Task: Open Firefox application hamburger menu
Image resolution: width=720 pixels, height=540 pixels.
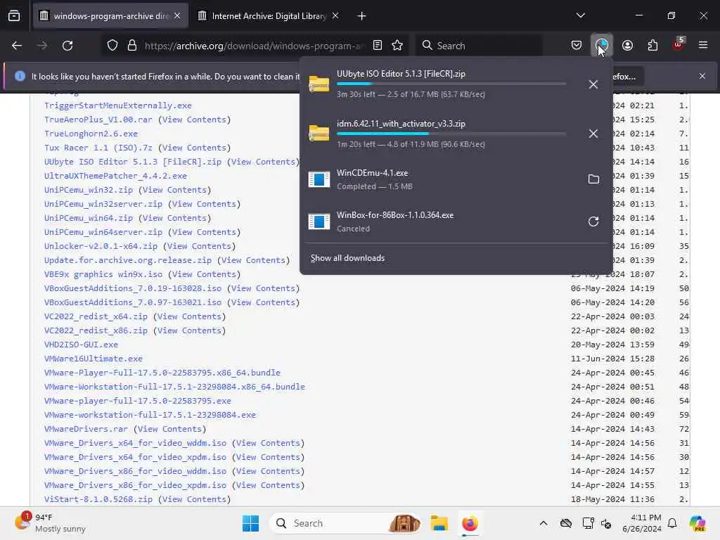Action: [x=703, y=46]
